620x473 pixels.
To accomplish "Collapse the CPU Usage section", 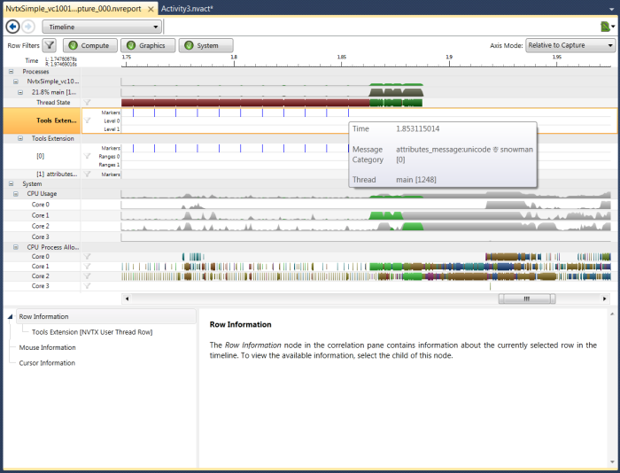I will [x=15, y=193].
